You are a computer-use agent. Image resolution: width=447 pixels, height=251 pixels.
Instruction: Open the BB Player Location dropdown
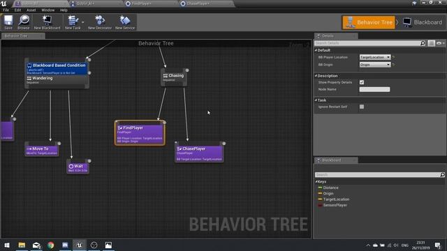[375, 57]
